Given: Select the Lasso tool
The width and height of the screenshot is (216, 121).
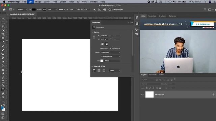Looking at the screenshot, I should coord(3,26).
